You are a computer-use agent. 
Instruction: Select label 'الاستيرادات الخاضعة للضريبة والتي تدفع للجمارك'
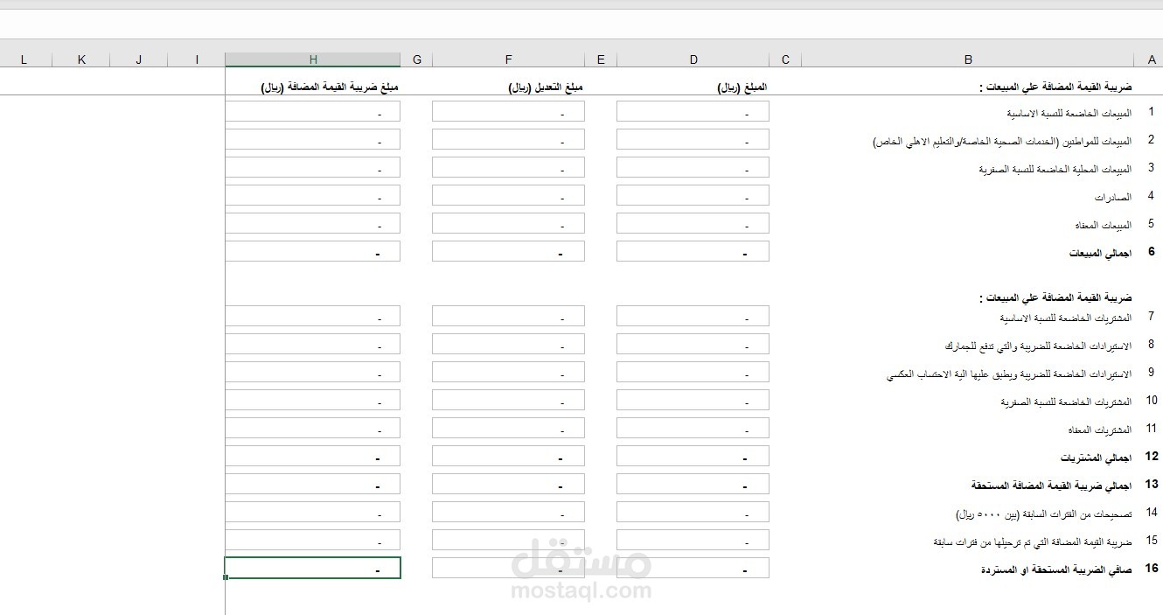(x=1038, y=346)
